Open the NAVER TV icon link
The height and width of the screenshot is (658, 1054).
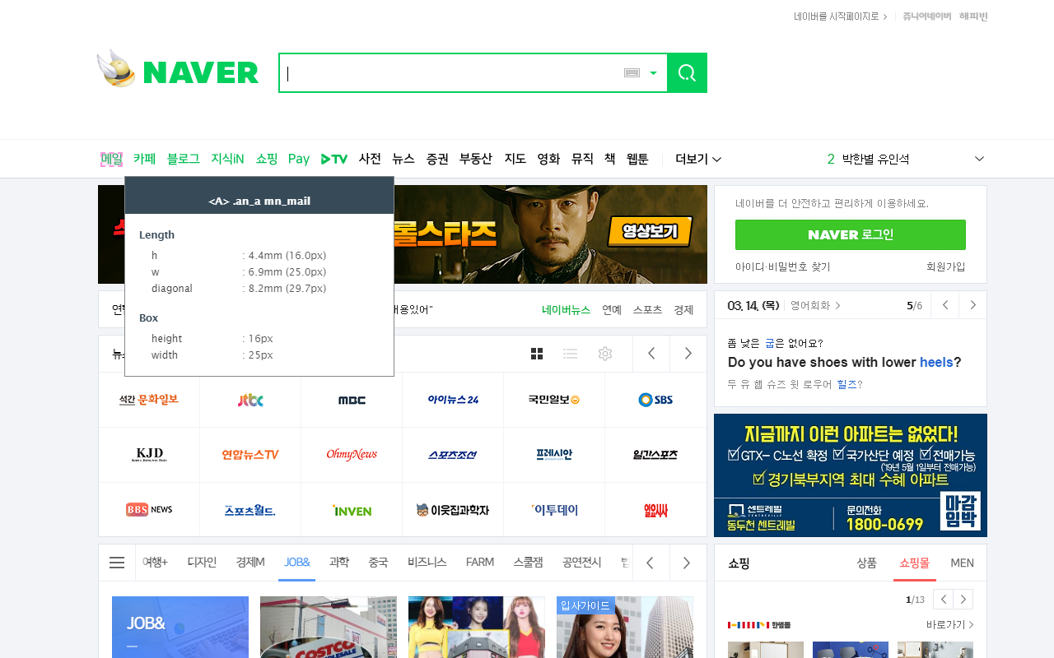(x=333, y=159)
